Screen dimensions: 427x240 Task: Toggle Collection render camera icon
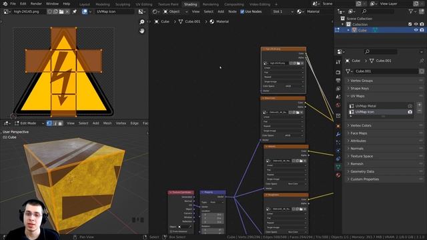point(422,24)
